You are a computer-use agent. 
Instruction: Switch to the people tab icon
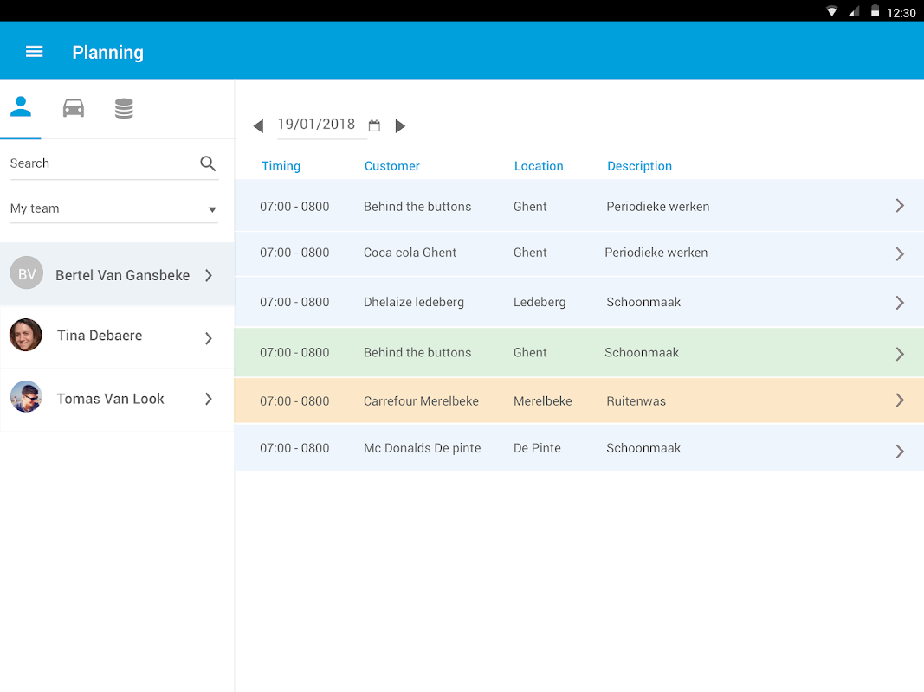click(x=21, y=106)
